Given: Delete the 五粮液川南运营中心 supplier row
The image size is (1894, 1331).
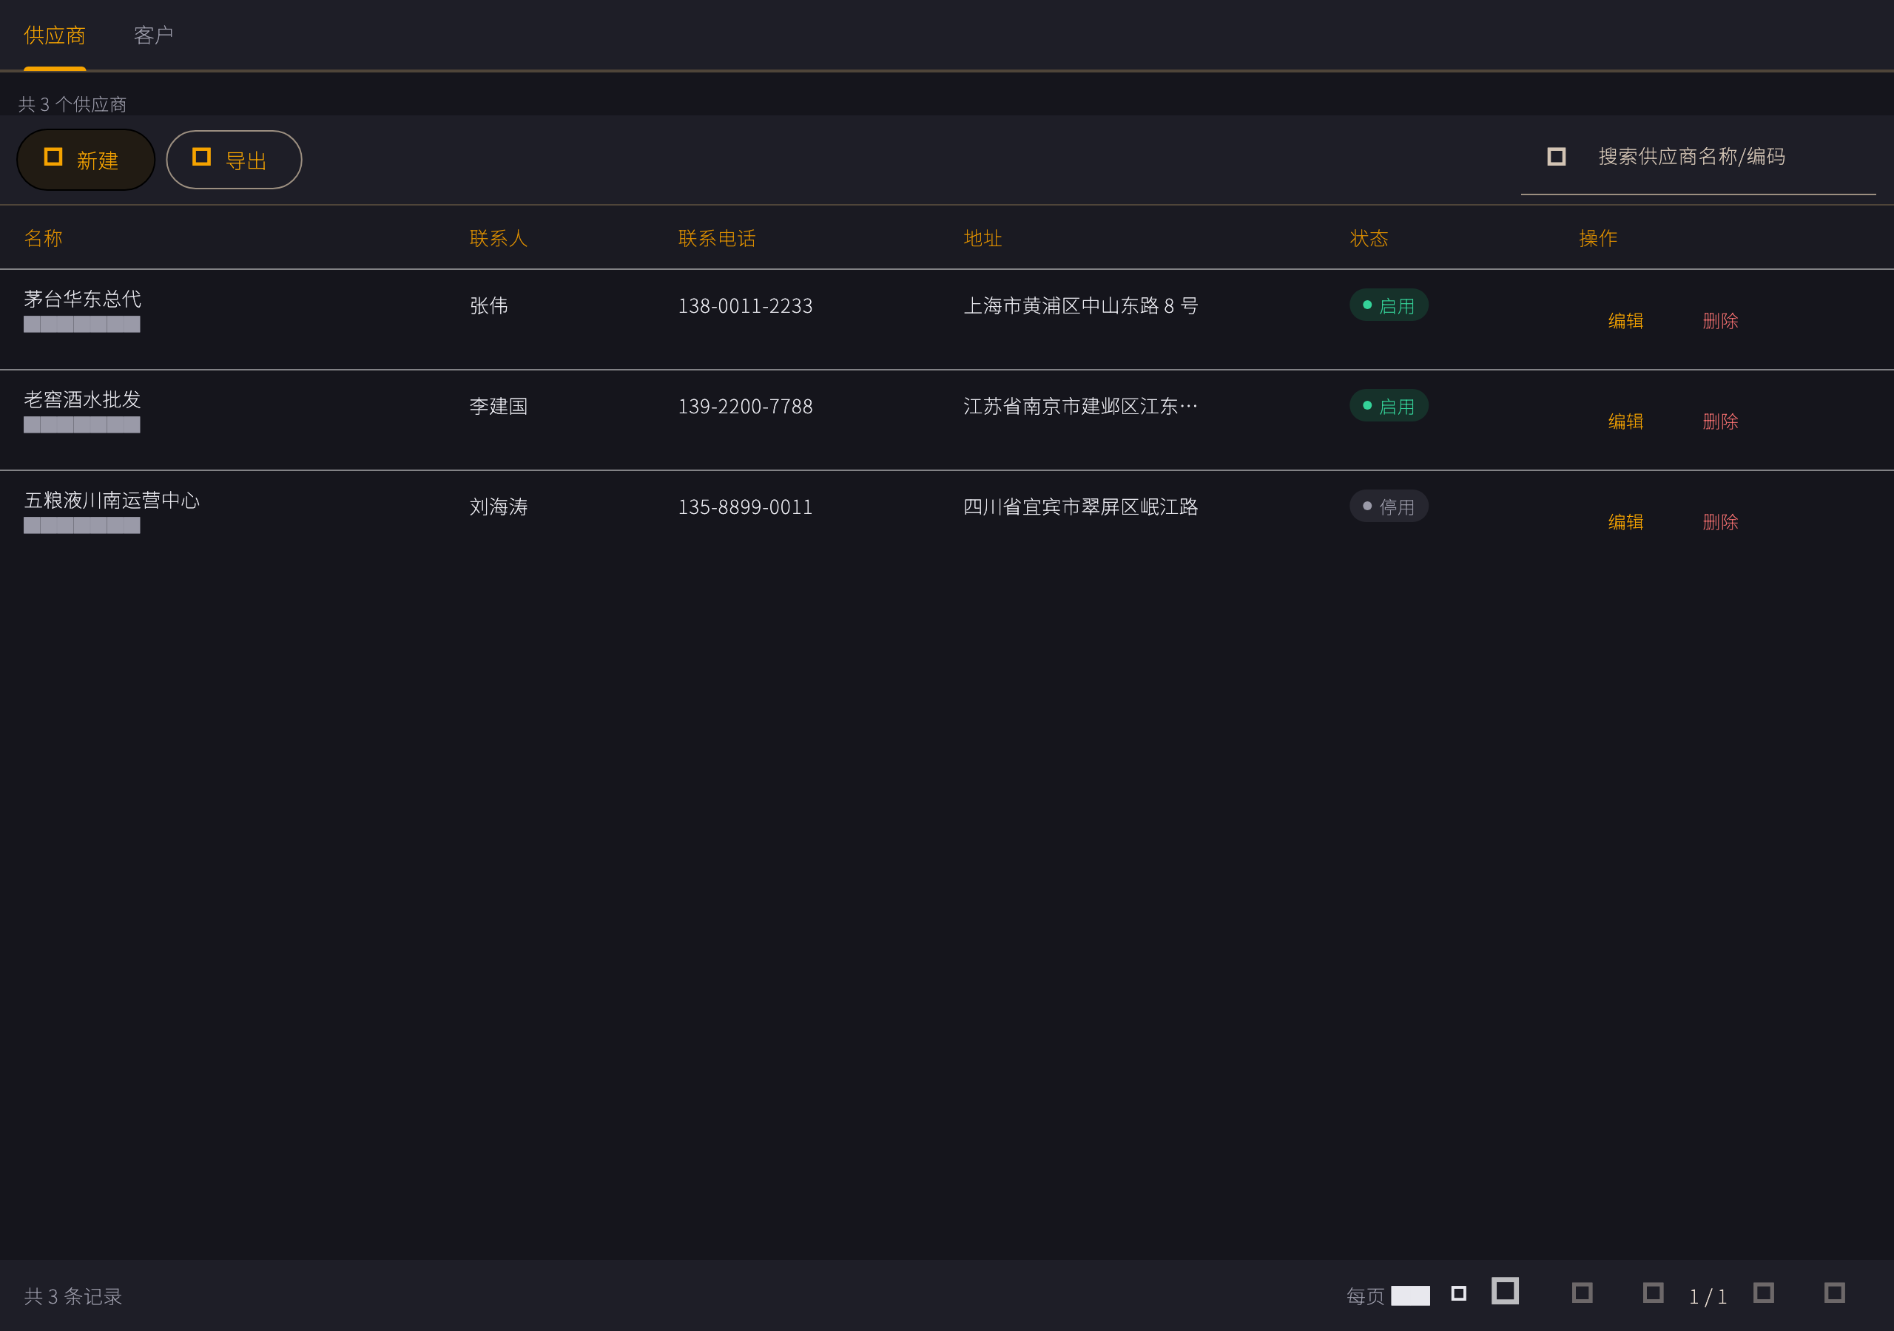Looking at the screenshot, I should coord(1720,522).
